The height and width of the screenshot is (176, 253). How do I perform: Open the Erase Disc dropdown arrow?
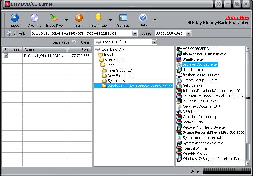[66, 20]
